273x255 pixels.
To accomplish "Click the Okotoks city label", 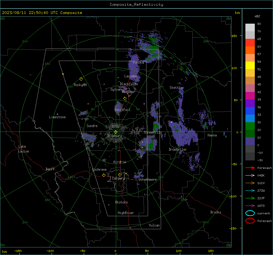I will point(121,202).
